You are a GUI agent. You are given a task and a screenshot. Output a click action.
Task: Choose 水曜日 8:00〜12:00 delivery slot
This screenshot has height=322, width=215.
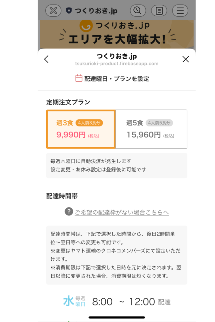tap(117, 302)
